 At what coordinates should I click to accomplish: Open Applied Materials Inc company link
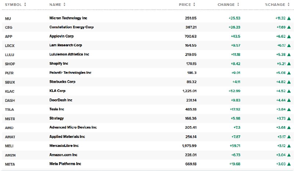pyautogui.click(x=67, y=136)
